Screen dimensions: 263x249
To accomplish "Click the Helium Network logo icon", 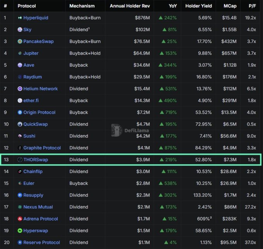I will click(x=20, y=89).
